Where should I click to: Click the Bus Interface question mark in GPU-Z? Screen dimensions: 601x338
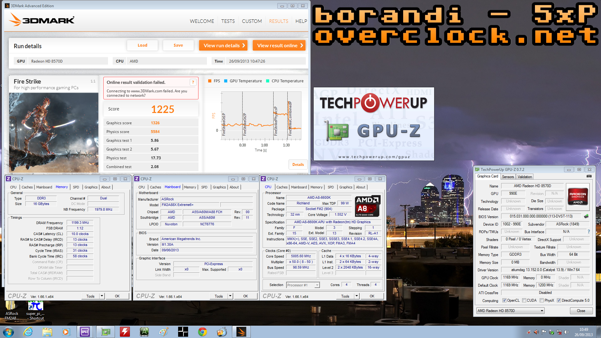click(589, 232)
